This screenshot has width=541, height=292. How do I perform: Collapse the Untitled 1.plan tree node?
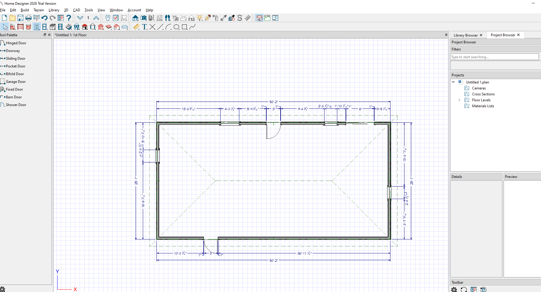point(453,82)
